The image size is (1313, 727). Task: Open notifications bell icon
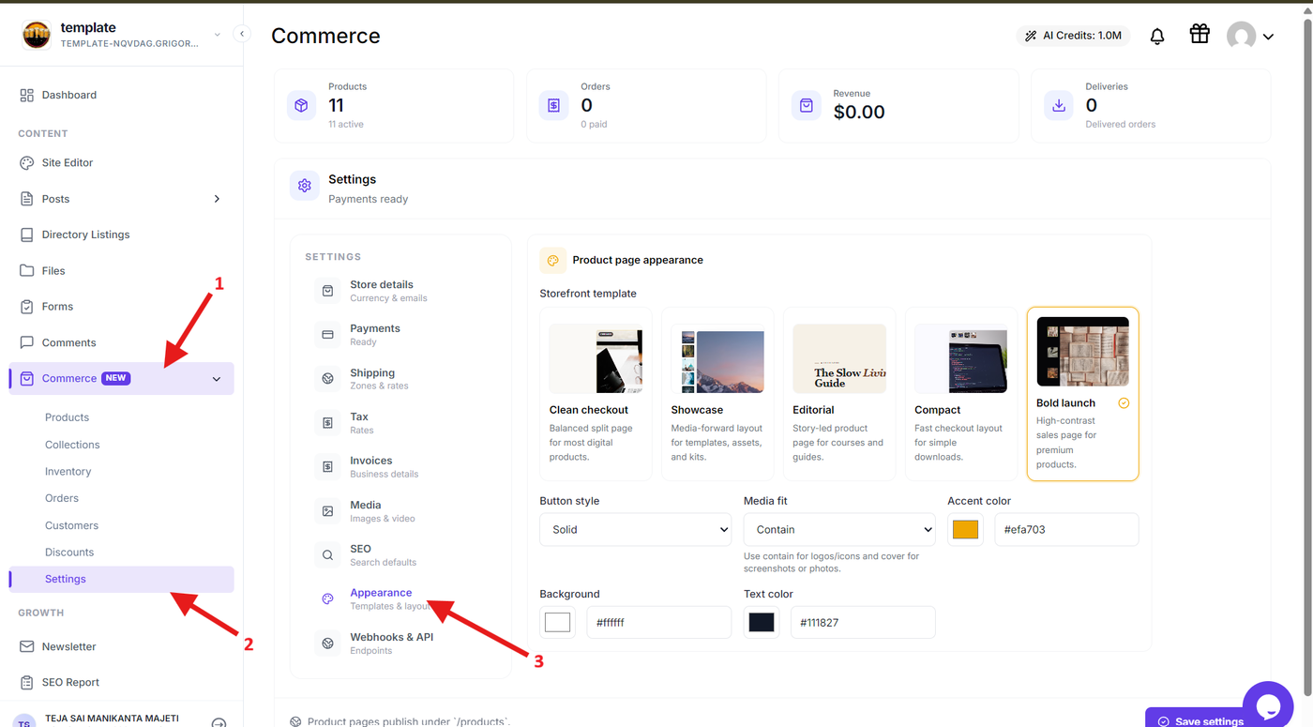[1157, 37]
